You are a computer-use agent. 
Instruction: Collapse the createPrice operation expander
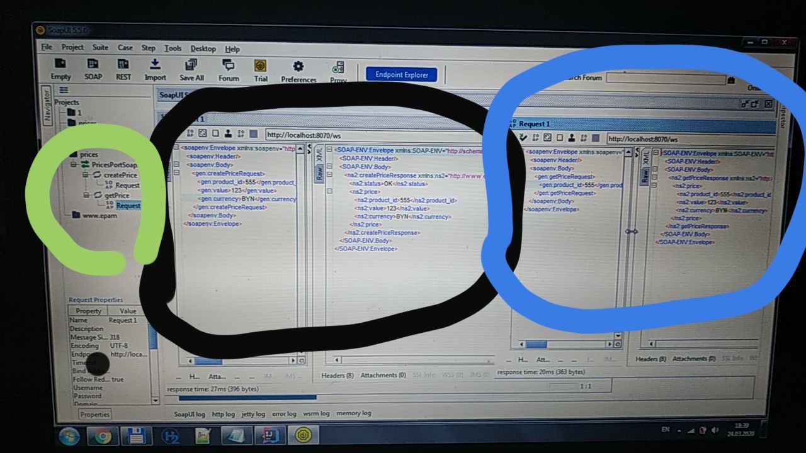86,175
